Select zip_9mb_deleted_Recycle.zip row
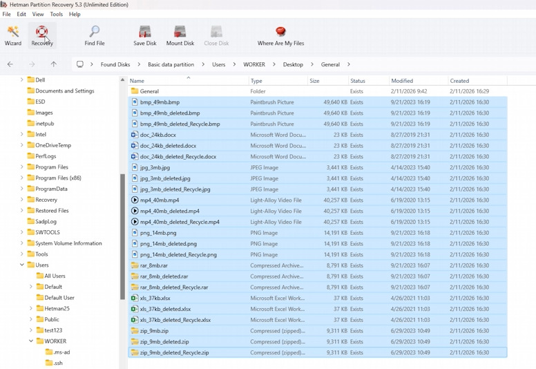The height and width of the screenshot is (369, 536). (x=318, y=352)
